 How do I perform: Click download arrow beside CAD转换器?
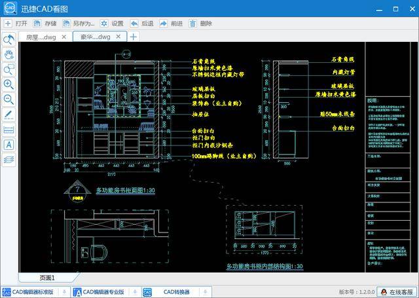click(x=205, y=292)
